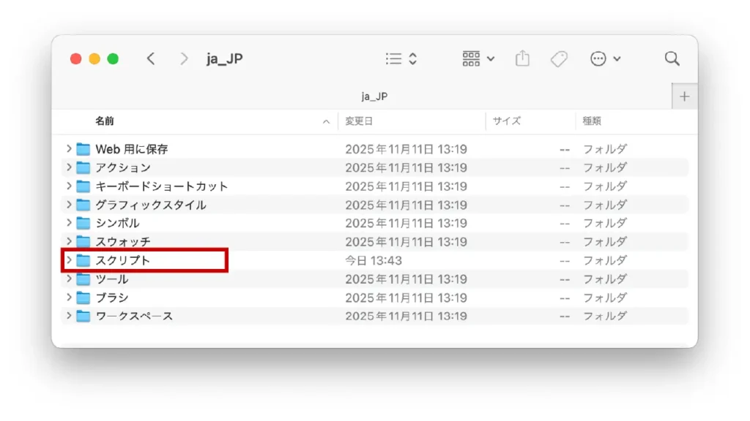Expand the スクリプト folder disclosure arrow

[69, 260]
